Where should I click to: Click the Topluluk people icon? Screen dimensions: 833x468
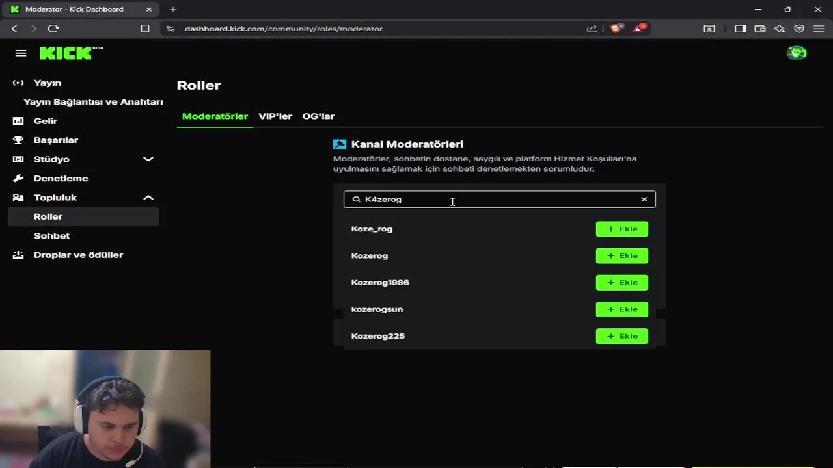pos(18,198)
